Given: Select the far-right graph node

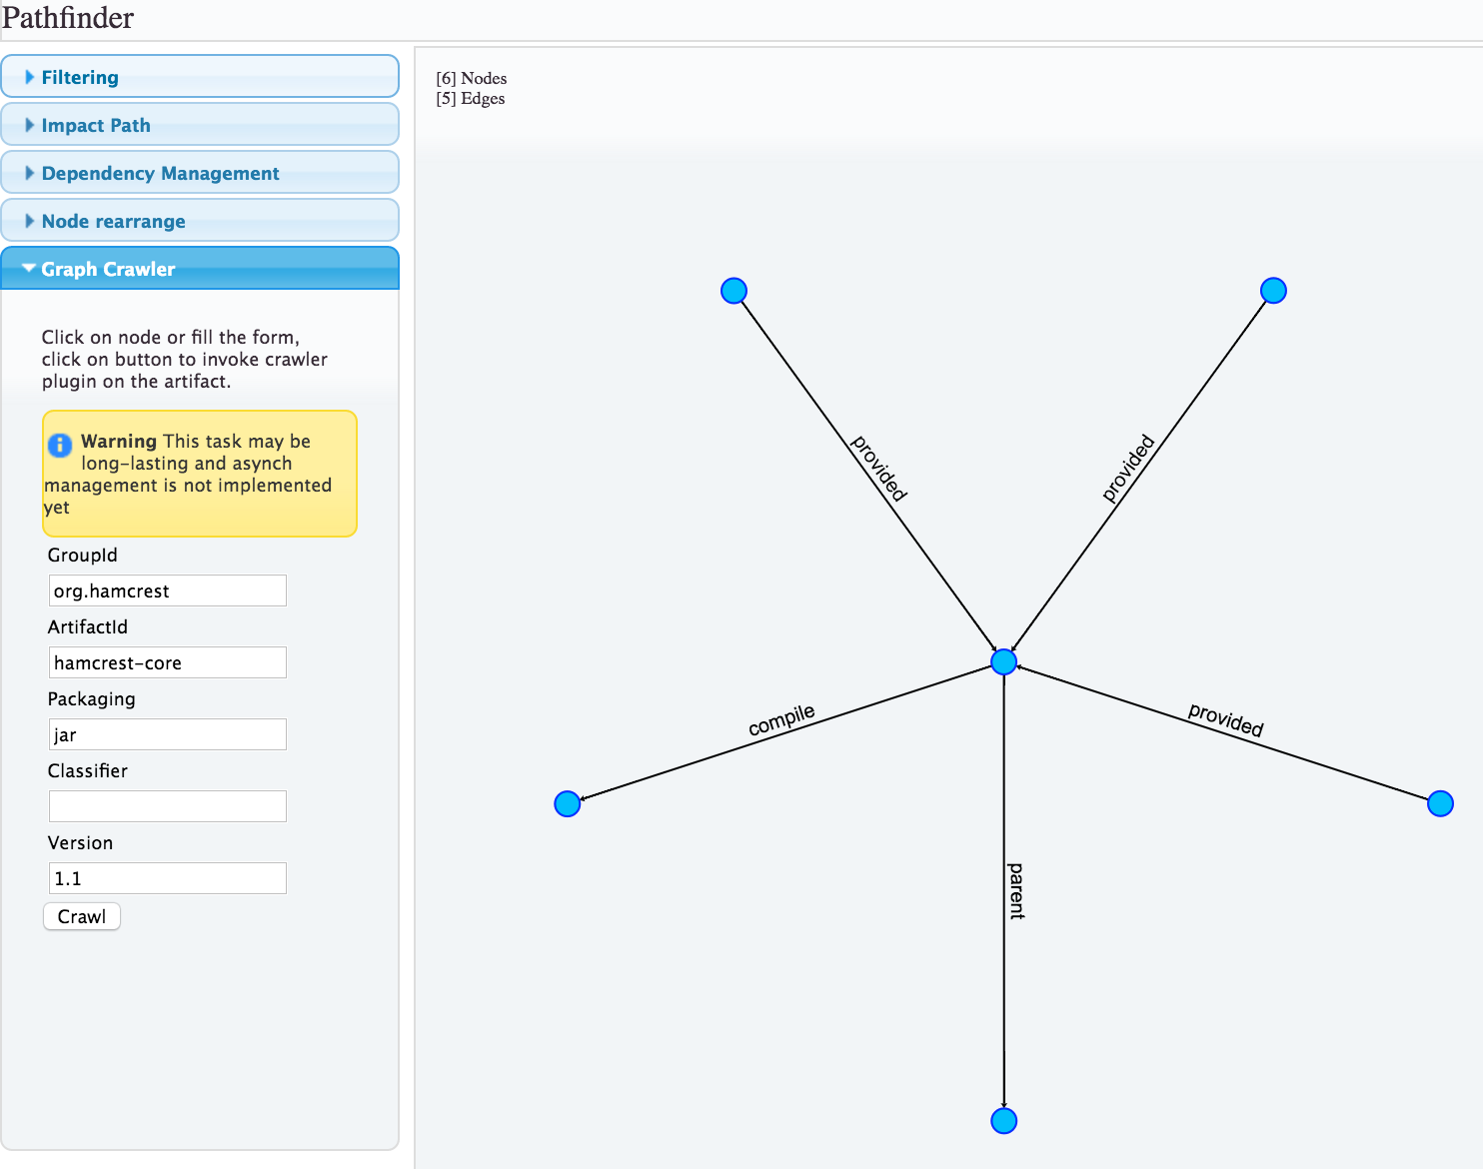Looking at the screenshot, I should point(1440,803).
